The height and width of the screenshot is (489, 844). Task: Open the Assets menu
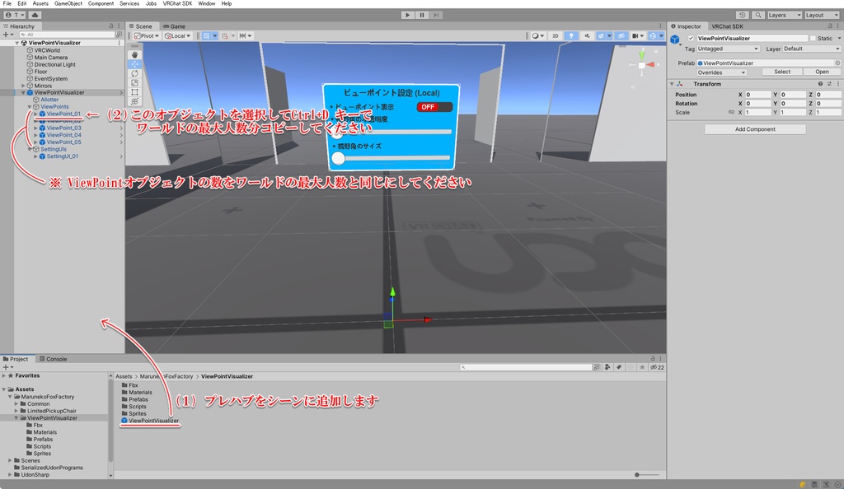pyautogui.click(x=40, y=3)
